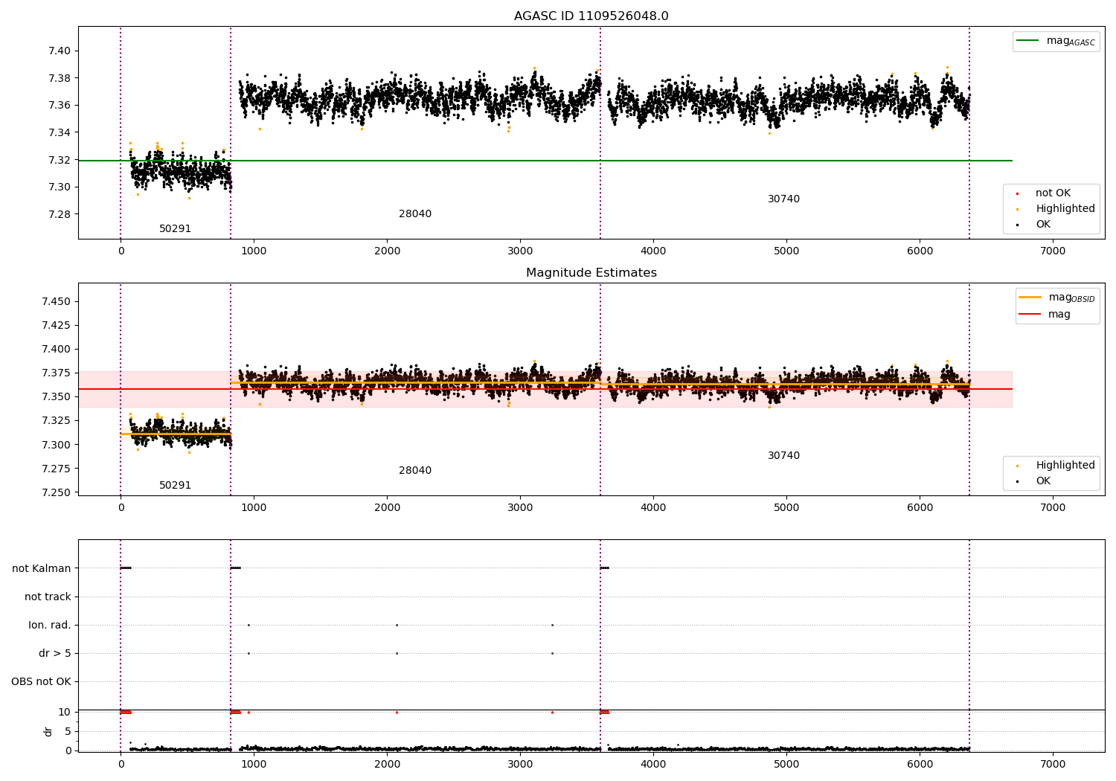Click orange dot beside top plot 'Highlighted'
1116x781 pixels.
pyautogui.click(x=1017, y=210)
